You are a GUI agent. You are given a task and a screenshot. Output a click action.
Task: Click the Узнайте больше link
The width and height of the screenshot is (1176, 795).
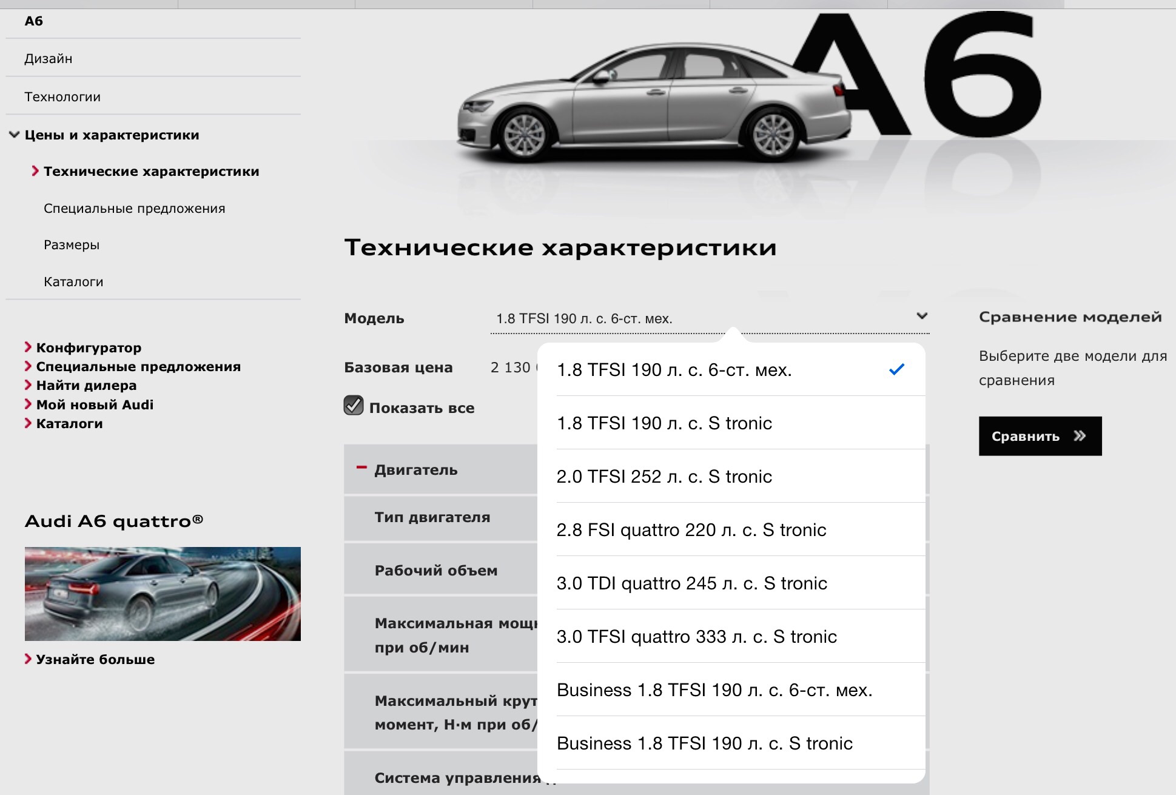(x=95, y=659)
